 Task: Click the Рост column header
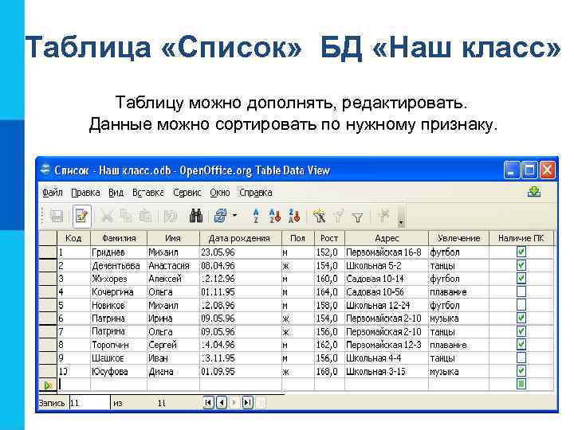329,238
